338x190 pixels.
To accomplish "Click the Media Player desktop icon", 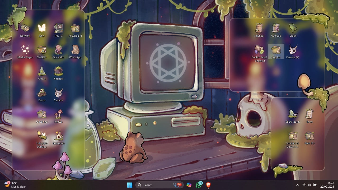I will (x=25, y=50).
